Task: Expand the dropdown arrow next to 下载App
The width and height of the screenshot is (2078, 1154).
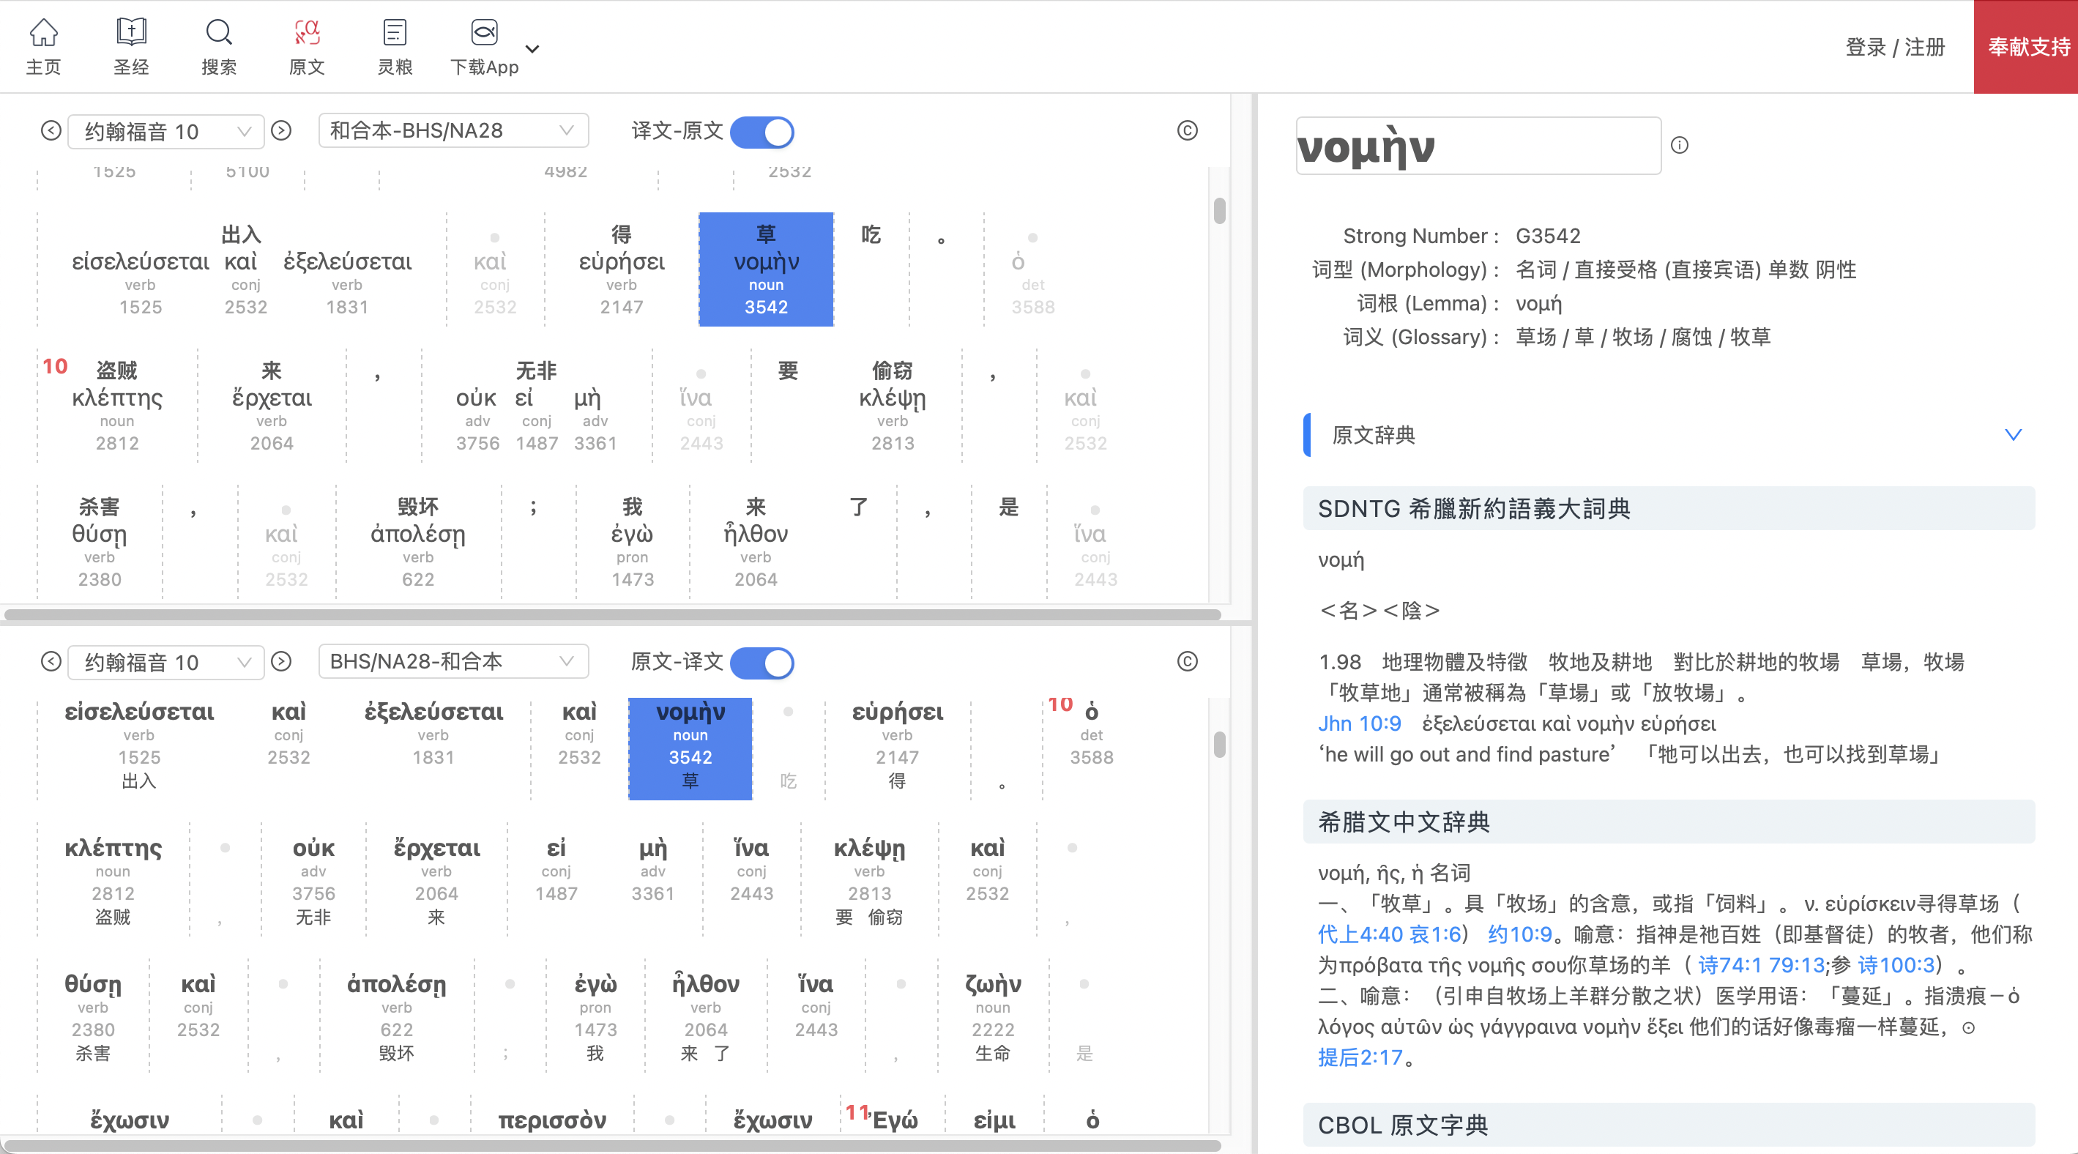Action: [x=532, y=48]
